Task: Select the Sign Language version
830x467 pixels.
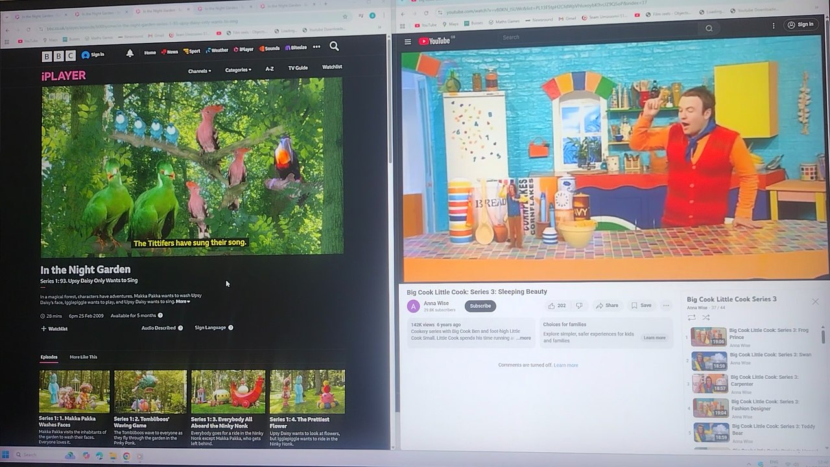Action: tap(214, 328)
